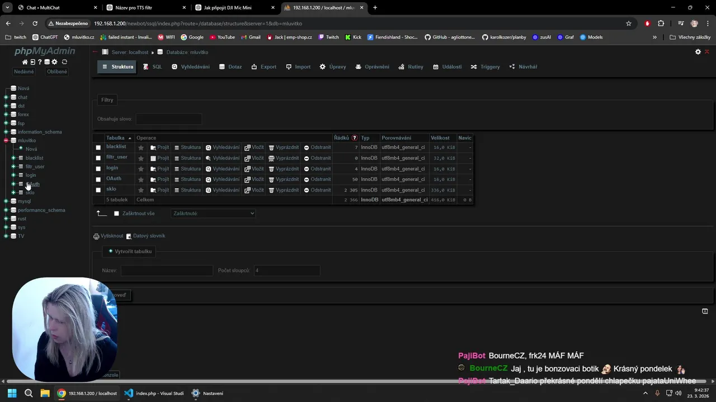
Task: Open YouTube bookmark
Action: pyautogui.click(x=222, y=37)
